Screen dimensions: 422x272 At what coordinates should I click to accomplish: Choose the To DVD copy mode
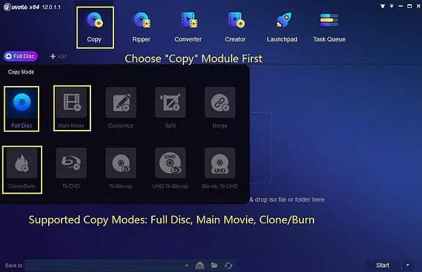71,168
